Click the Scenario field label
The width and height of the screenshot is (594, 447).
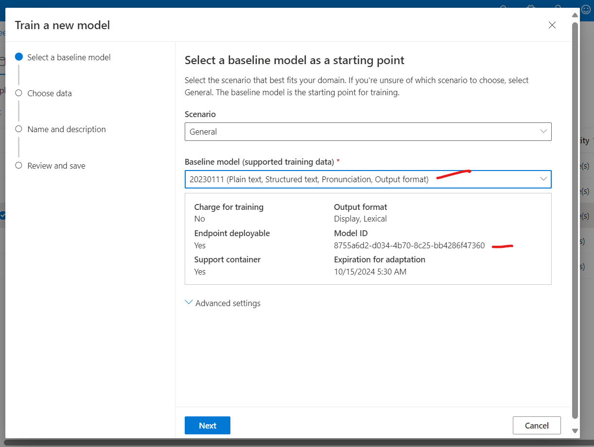pyautogui.click(x=200, y=114)
